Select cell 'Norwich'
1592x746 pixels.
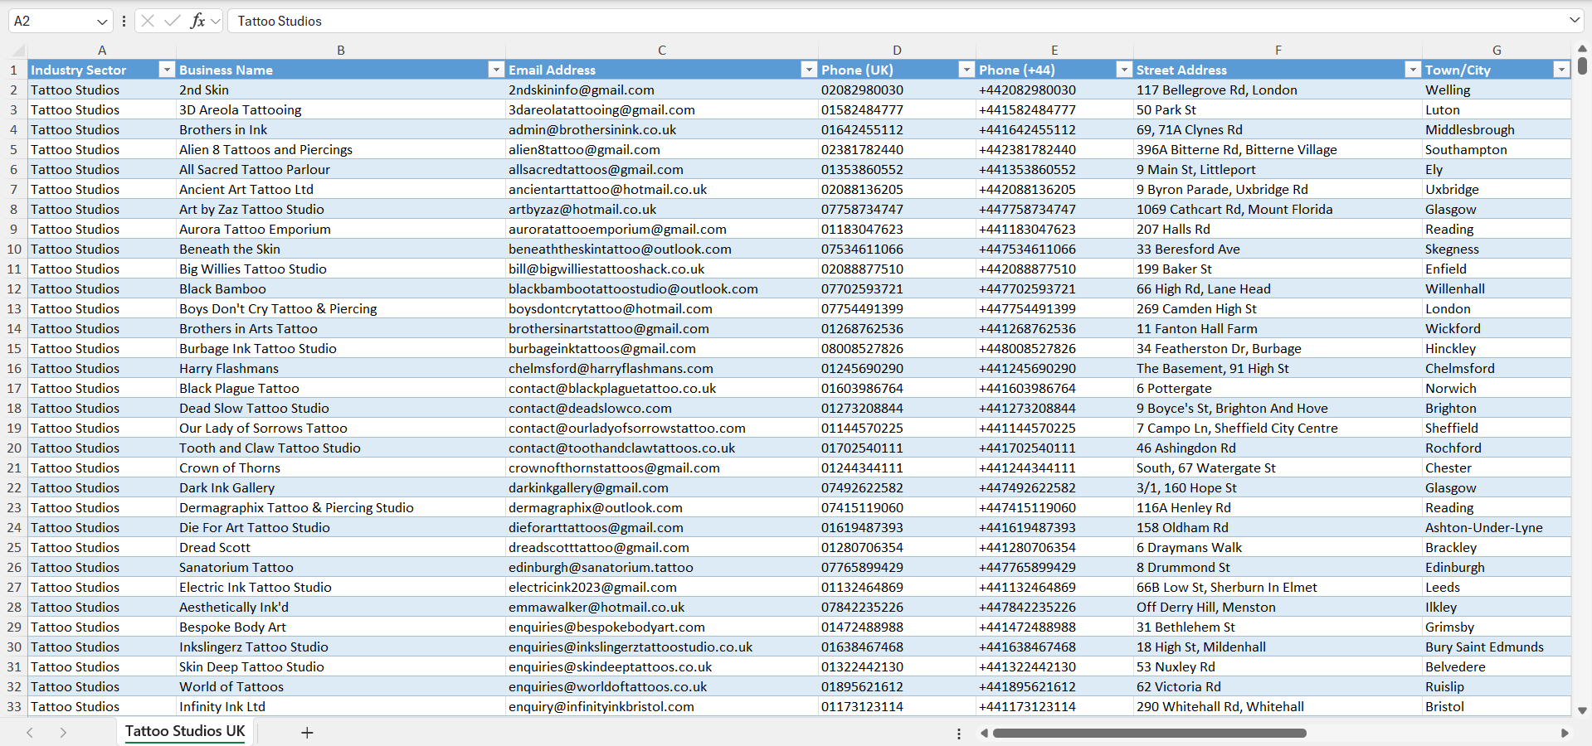tap(1497, 388)
